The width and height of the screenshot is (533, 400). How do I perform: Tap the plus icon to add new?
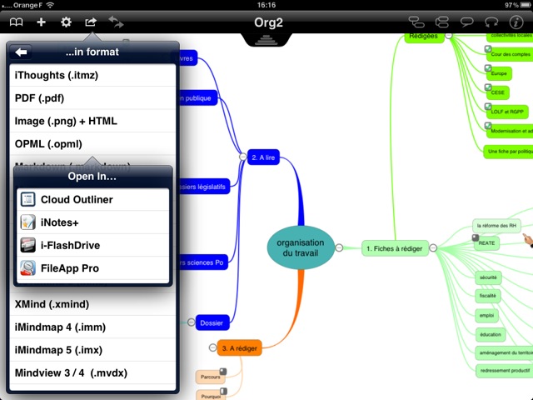pyautogui.click(x=41, y=22)
